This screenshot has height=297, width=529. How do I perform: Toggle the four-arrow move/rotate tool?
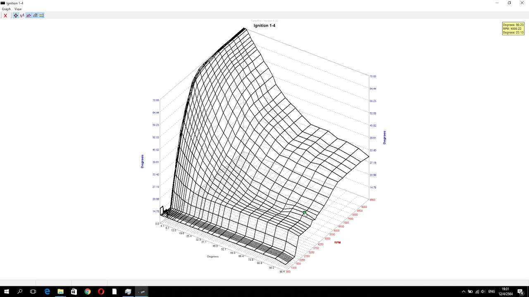pos(16,16)
